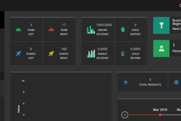This screenshot has height=121, width=181.
Task: Click the chart y-axis tick 6
Action: click(24, 103)
